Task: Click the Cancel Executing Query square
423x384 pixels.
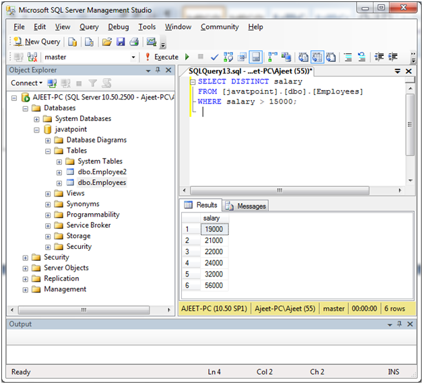Action: (x=201, y=56)
